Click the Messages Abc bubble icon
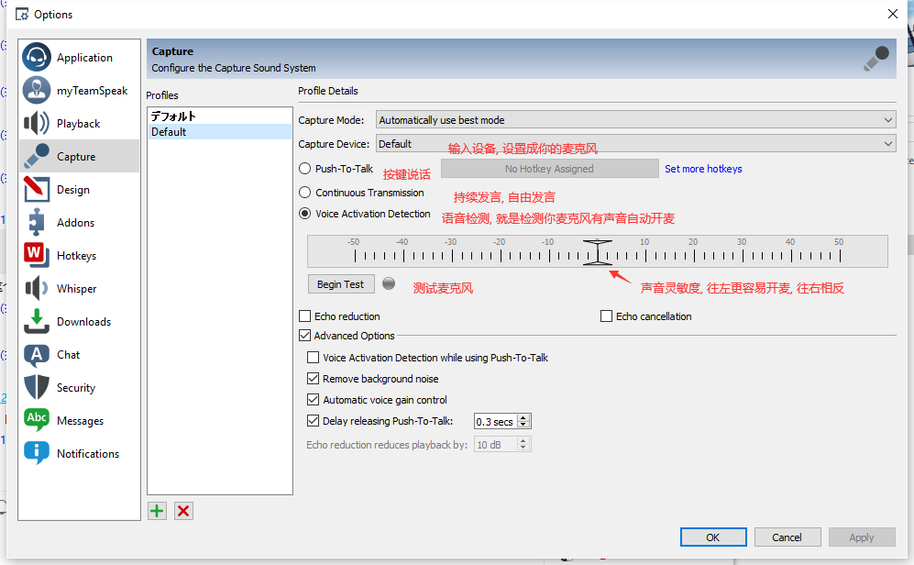 coord(36,420)
